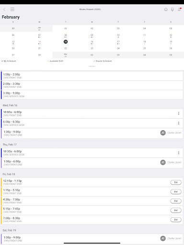Screen dimensions: 184x245
Task: Bid on the 4:30p - 7:00p shift
Action: tap(176, 201)
